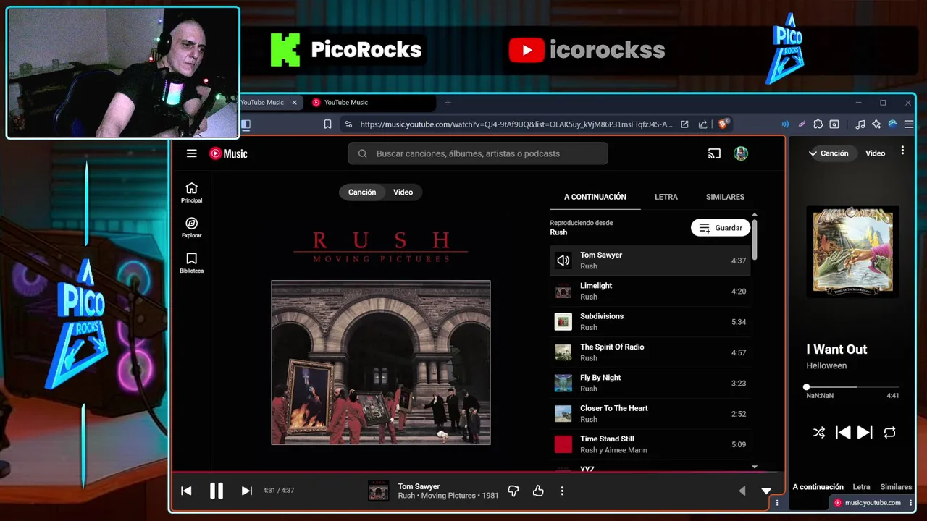Image resolution: width=927 pixels, height=521 pixels.
Task: Click the share page icon
Action: pos(702,124)
